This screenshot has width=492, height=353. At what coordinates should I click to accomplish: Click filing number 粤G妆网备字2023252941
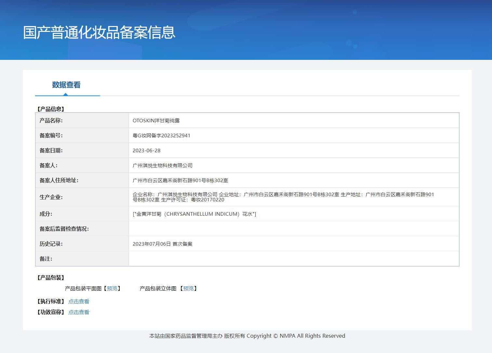161,136
